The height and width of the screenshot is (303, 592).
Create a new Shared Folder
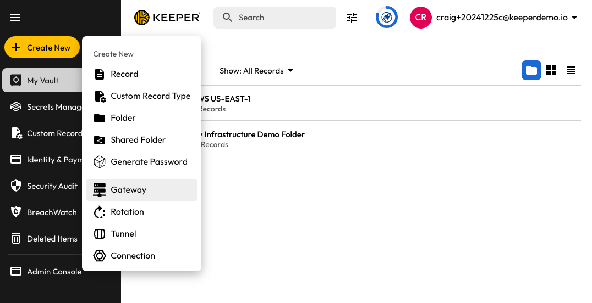tap(138, 140)
